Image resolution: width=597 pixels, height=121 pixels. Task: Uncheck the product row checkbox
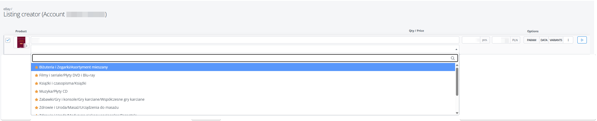pyautogui.click(x=8, y=40)
